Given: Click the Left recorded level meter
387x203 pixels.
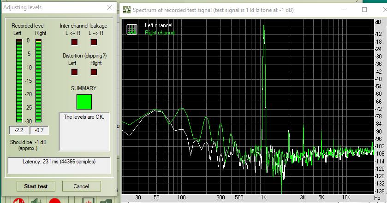Looking at the screenshot, I should (19, 81).
